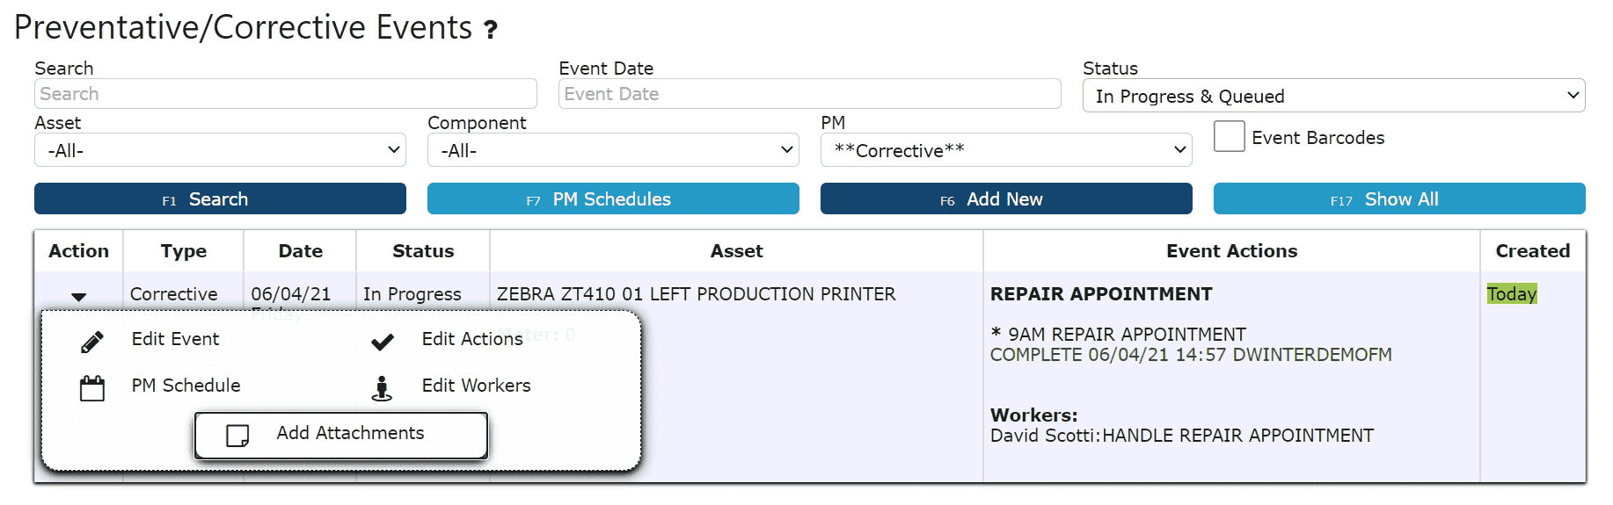Click the Show All button
1613x505 pixels.
click(1399, 198)
